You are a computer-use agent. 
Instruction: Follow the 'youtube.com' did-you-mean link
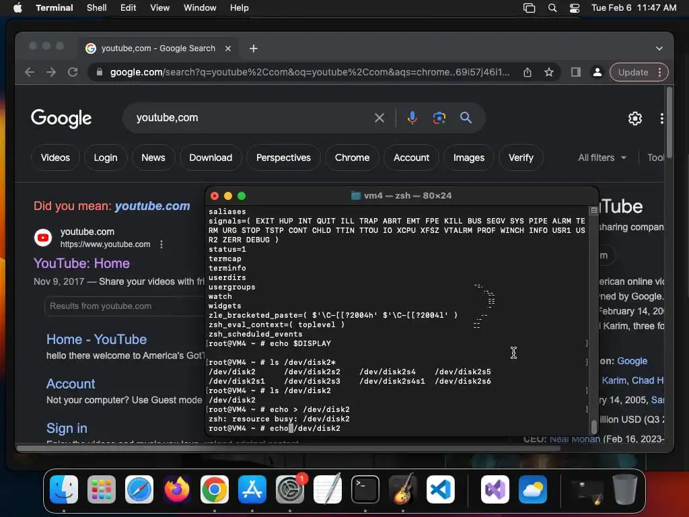[153, 206]
